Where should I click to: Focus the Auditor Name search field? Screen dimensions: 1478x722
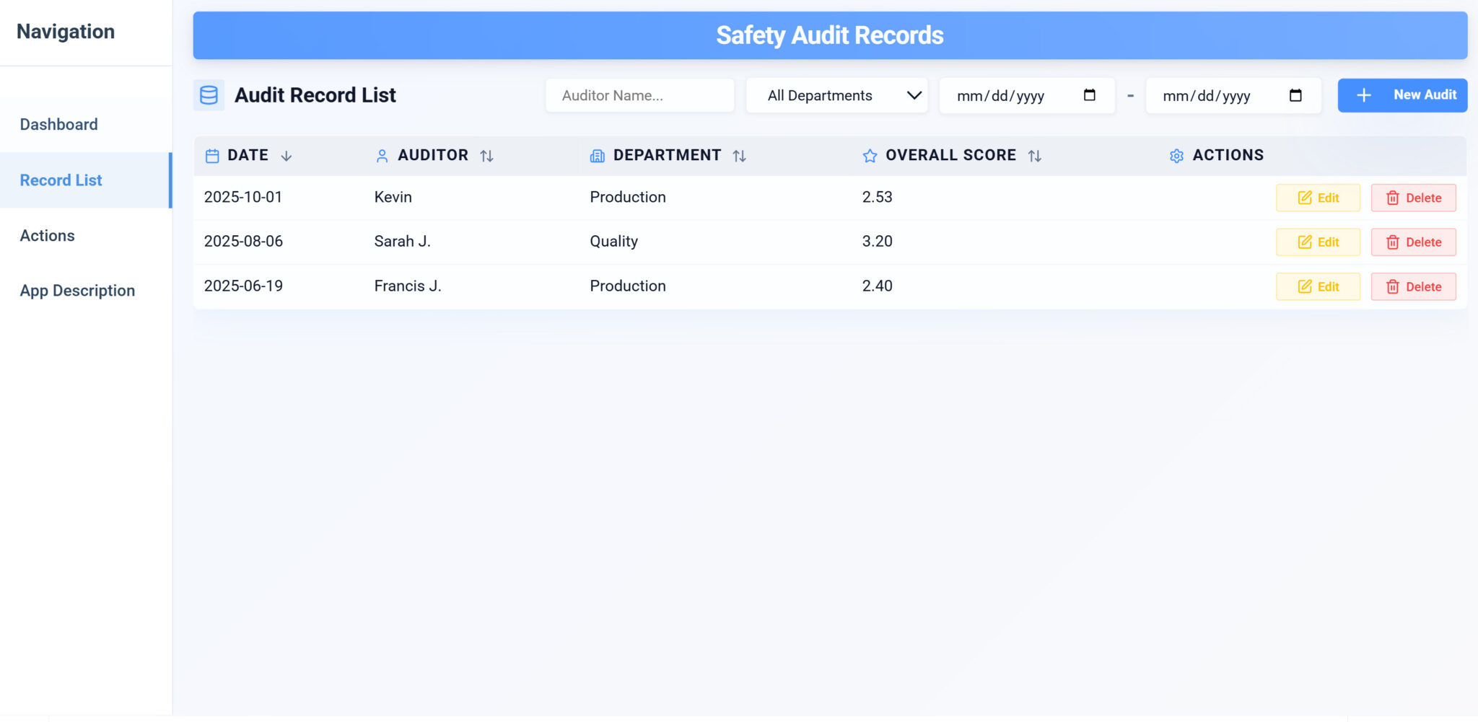[x=639, y=95]
